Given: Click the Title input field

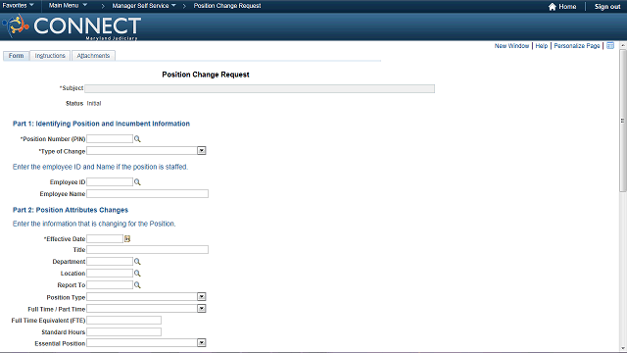Looking at the screenshot, I should point(148,250).
